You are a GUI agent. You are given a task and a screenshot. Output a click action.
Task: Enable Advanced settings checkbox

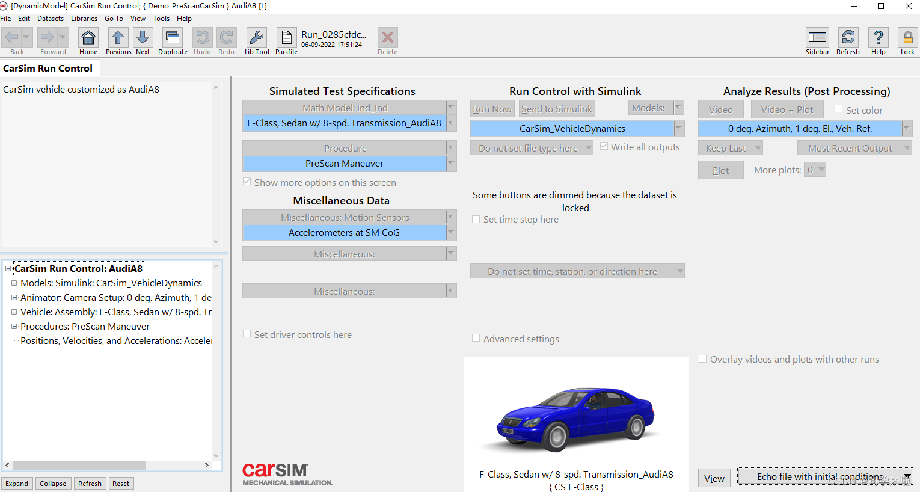coord(476,338)
